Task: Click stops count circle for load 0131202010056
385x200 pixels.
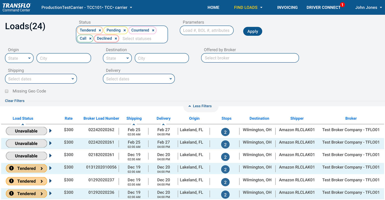Action: [225, 170]
